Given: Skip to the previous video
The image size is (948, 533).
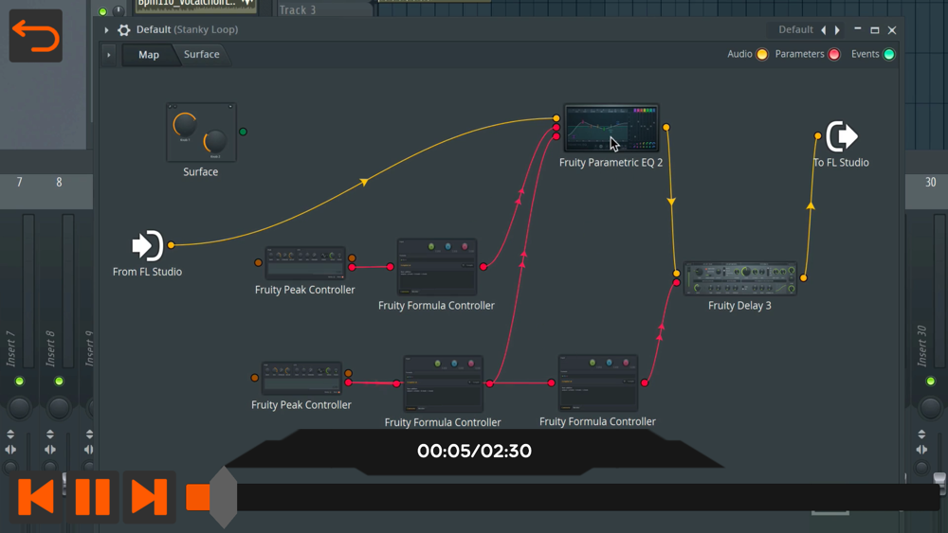Looking at the screenshot, I should tap(36, 497).
